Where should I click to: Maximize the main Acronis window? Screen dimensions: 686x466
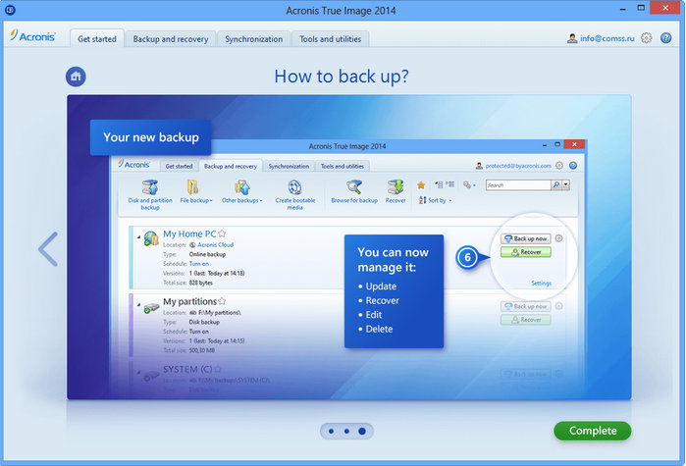pos(641,8)
